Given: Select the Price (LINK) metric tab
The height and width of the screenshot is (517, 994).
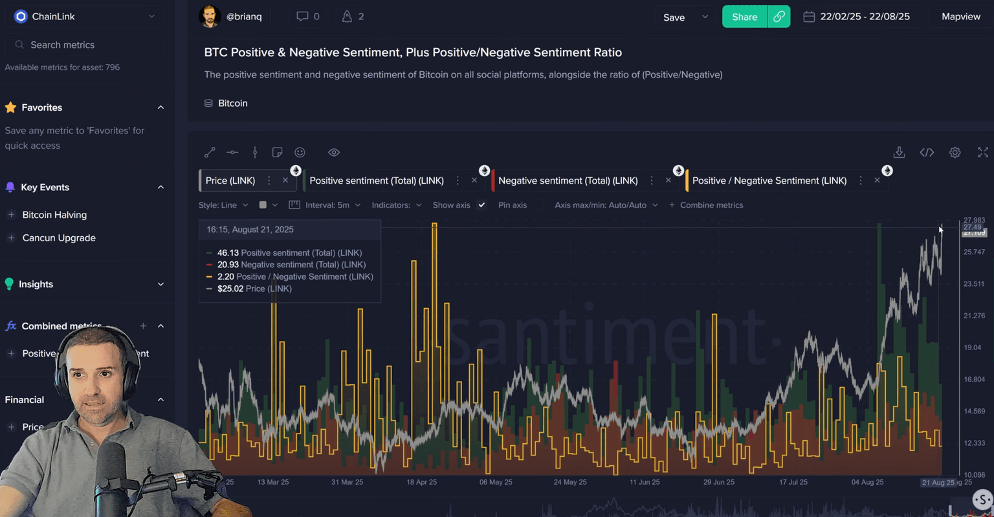Looking at the screenshot, I should pos(230,181).
